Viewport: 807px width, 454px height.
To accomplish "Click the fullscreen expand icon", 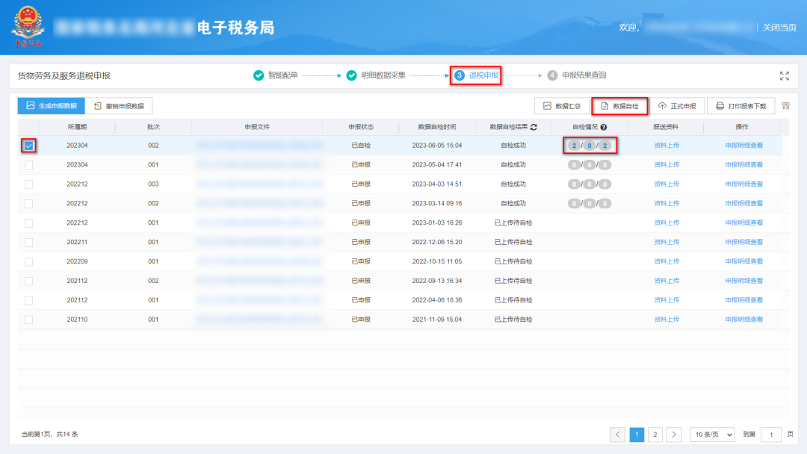I will click(x=784, y=75).
